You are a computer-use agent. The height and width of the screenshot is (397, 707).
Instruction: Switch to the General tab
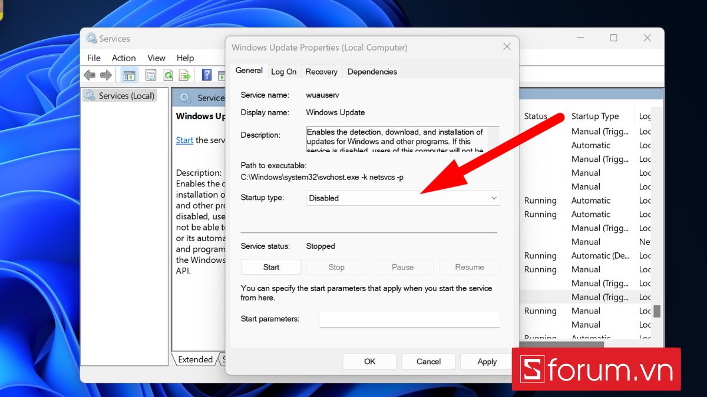pos(249,70)
